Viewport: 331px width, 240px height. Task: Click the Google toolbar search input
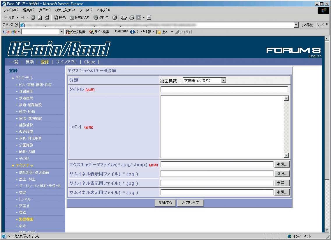[41, 32]
